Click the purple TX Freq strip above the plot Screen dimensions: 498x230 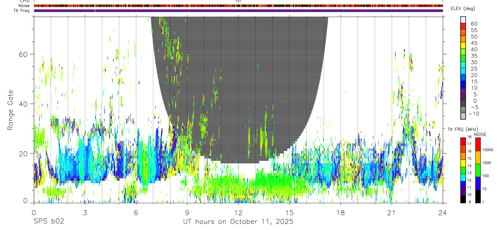(238, 11)
